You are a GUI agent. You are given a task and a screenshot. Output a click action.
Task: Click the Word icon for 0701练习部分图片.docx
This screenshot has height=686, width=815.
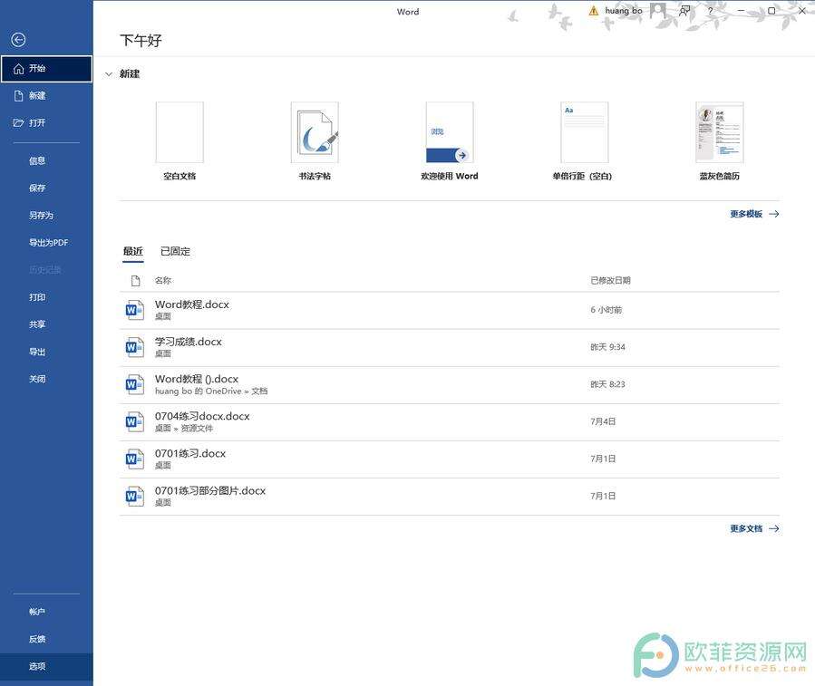click(134, 497)
